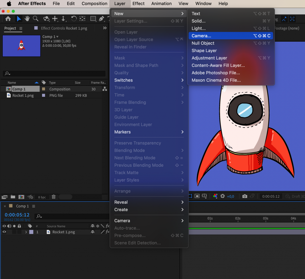This screenshot has width=305, height=279.
Task: Activate the Rectangle shape tool
Action: 93,18
